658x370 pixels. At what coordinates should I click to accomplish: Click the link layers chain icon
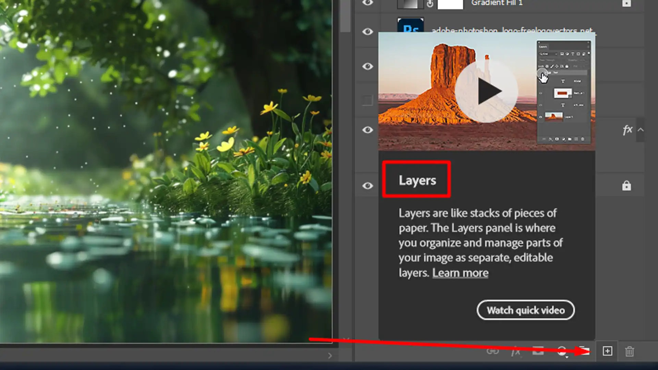coord(492,351)
